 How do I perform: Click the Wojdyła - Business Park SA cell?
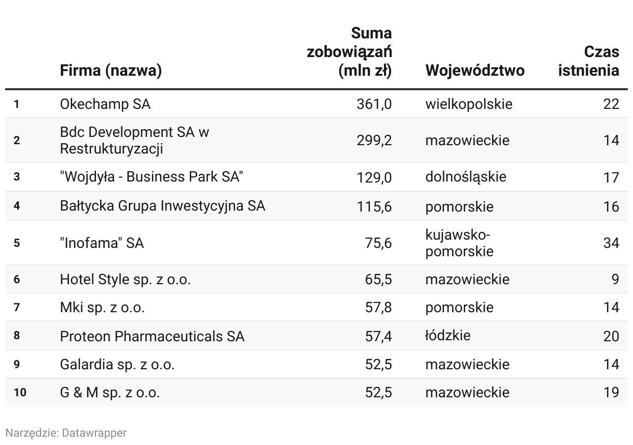152,177
